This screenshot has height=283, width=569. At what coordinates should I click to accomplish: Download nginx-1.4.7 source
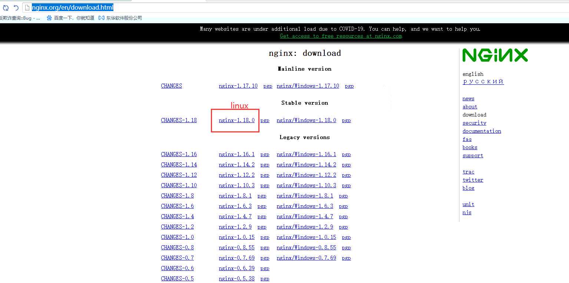[x=235, y=216]
